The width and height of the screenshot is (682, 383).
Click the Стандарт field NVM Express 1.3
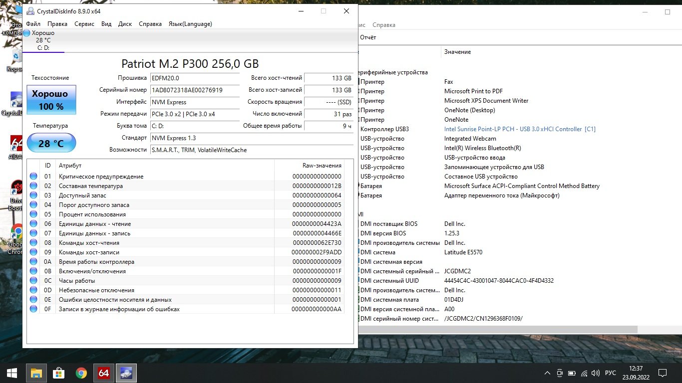252,138
